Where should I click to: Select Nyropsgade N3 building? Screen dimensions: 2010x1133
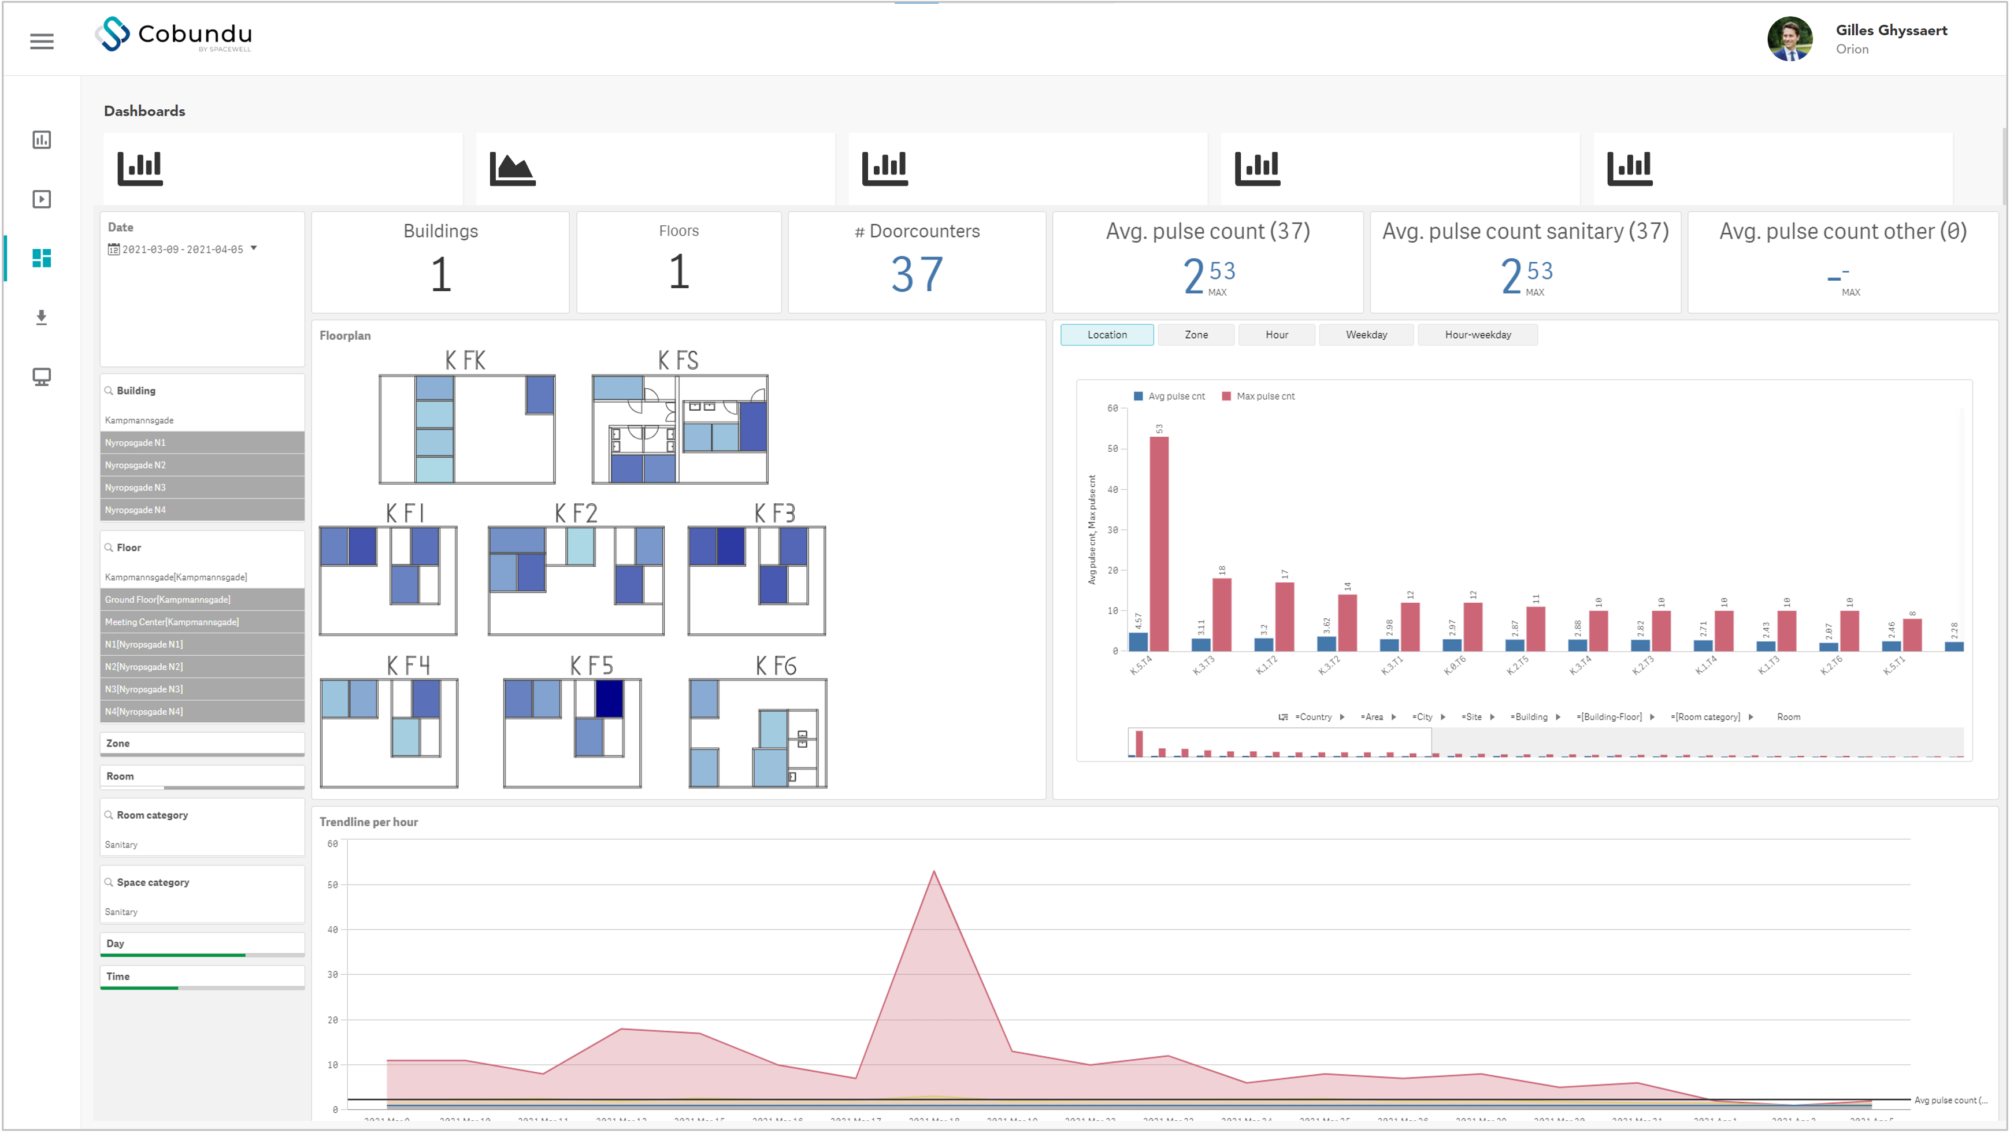(203, 488)
